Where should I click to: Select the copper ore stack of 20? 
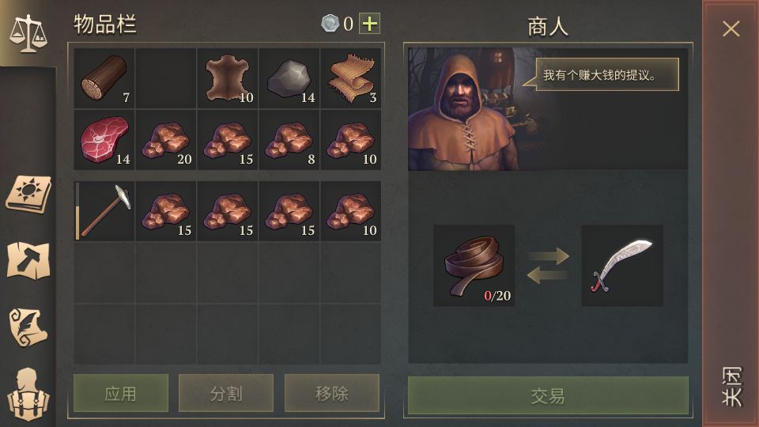click(165, 139)
